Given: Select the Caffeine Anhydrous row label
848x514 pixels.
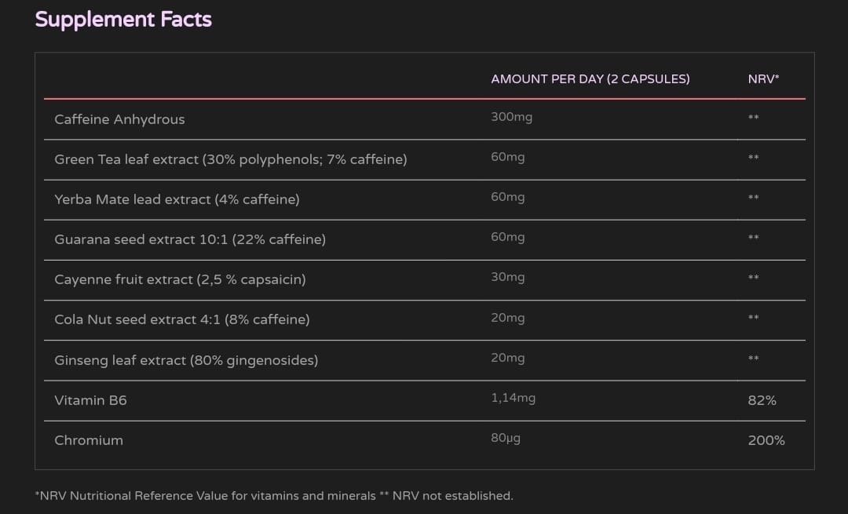Looking at the screenshot, I should (119, 119).
